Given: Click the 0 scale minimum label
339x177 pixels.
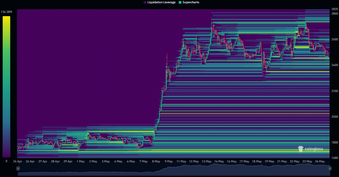Looking at the screenshot, I should click(x=6, y=161).
